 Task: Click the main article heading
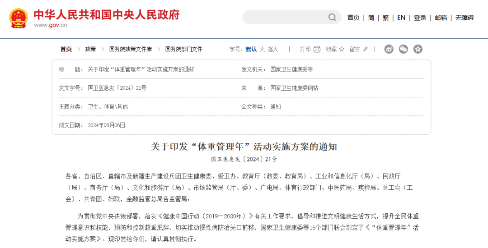coord(244,147)
